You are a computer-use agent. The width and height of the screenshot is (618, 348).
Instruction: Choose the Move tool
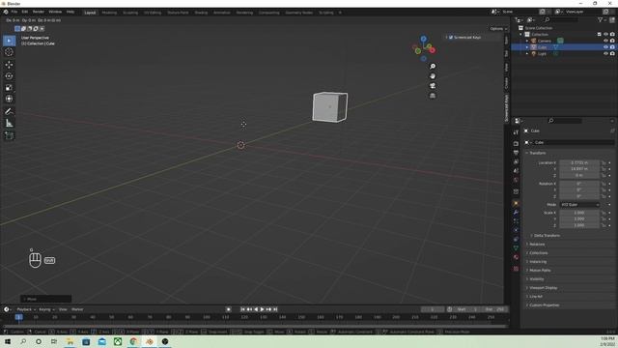tap(9, 65)
